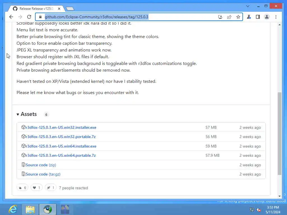Click the '57.9 MB' size text
Viewport: 287px width, 215px height.
[x=212, y=155]
